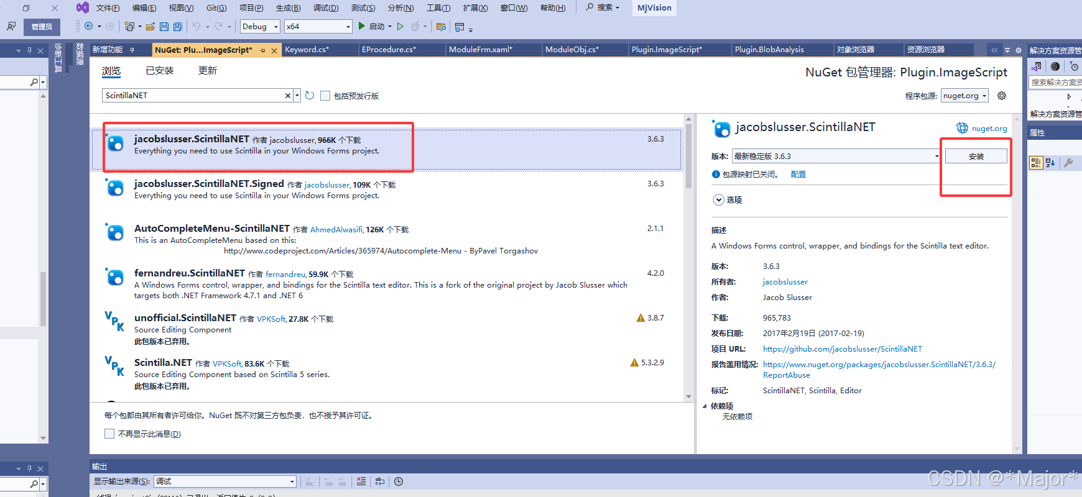Select the jacobslusser.ScintillaNET.Signed package
The height and width of the screenshot is (497, 1082).
tap(386, 189)
